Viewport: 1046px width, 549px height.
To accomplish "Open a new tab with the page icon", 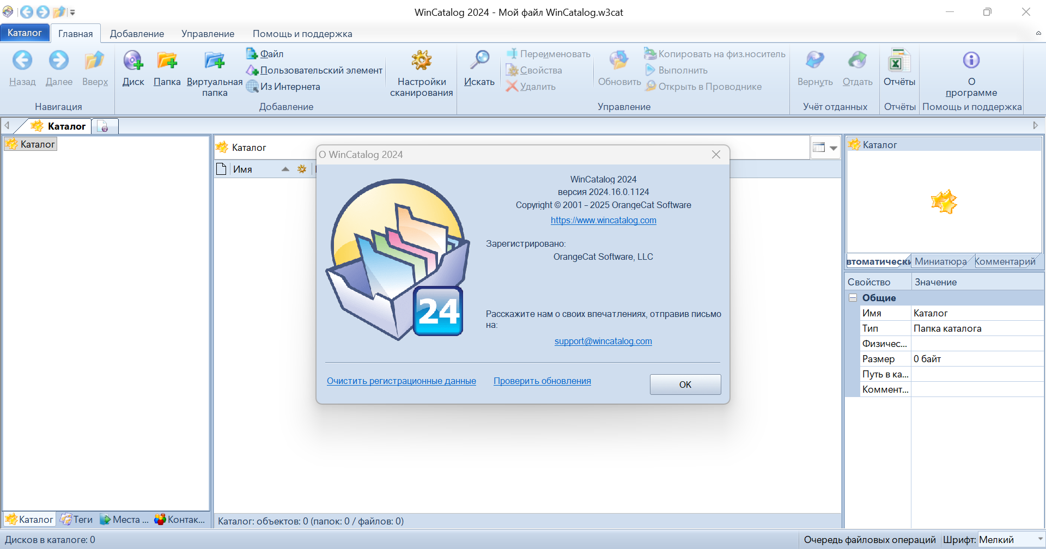I will 104,126.
